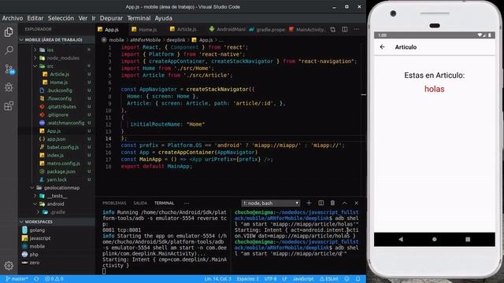Screen dimensions: 504x283
Task: Open the Depurar menu
Action: (111, 18)
